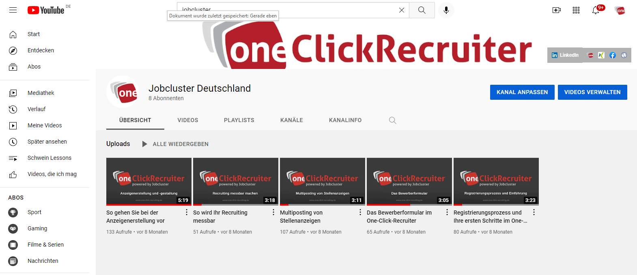Click the Verlauf history icon
637x275 pixels.
point(13,109)
